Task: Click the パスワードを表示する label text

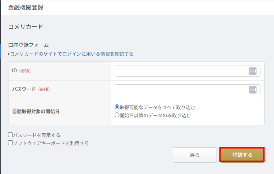Action: point(37,135)
